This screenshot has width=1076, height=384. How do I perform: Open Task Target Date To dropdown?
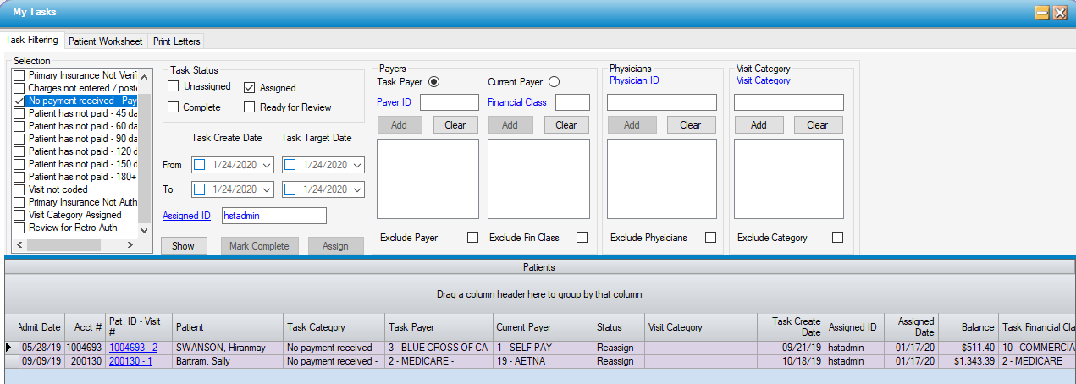coord(356,189)
